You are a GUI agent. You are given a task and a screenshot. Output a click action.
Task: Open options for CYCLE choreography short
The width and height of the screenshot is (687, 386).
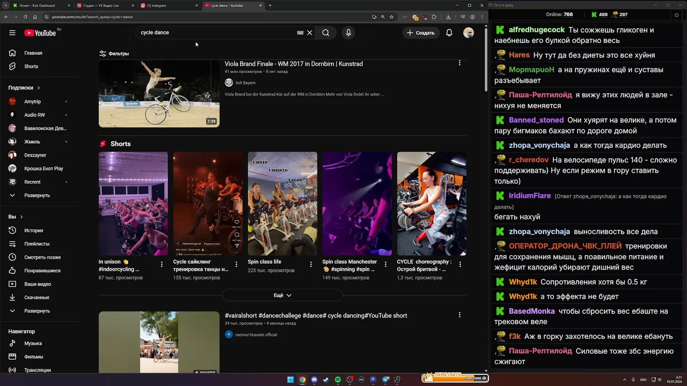(x=460, y=264)
